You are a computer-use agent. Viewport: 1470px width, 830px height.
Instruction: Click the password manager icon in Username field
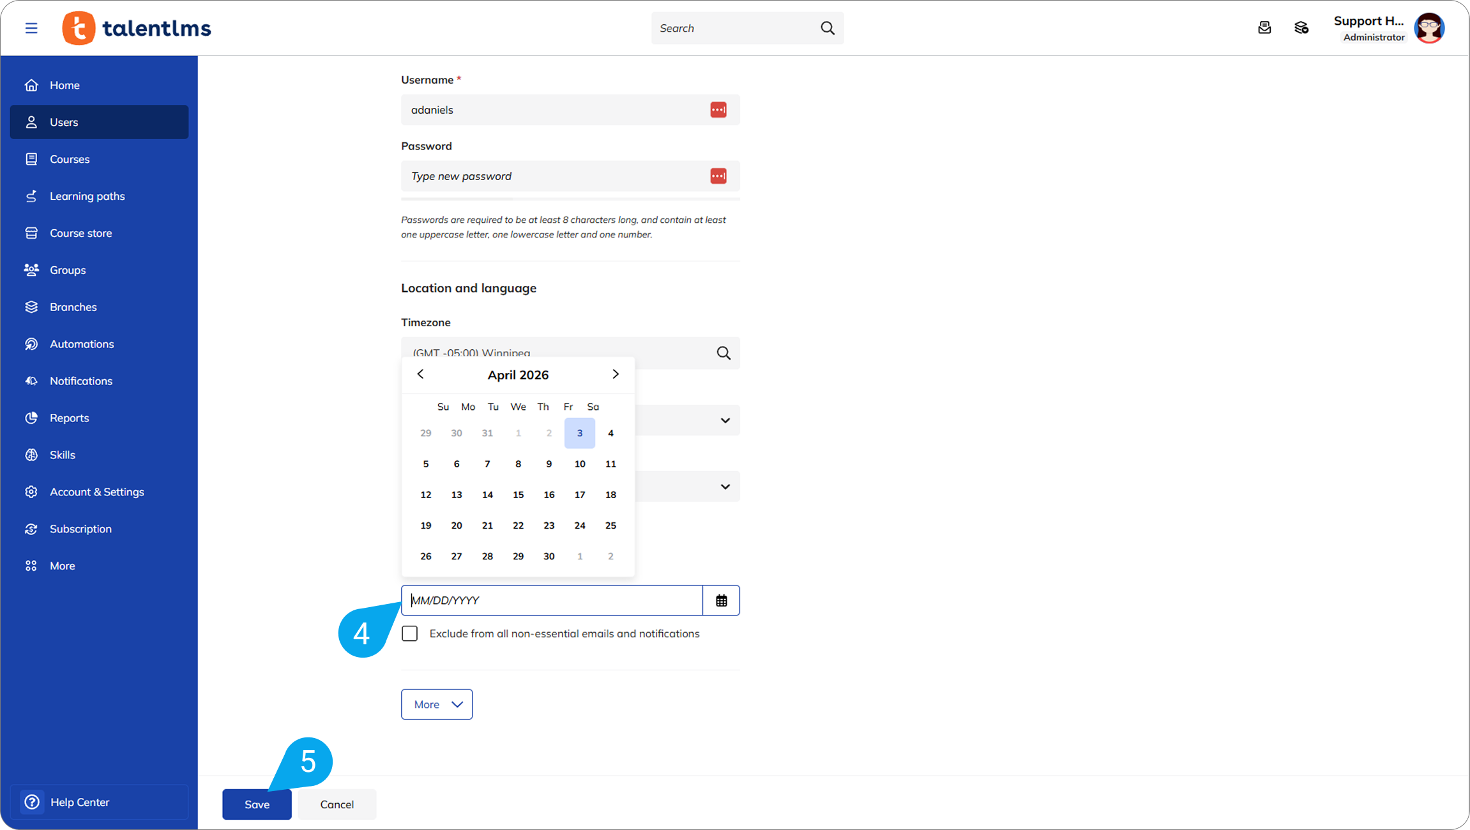coord(718,110)
